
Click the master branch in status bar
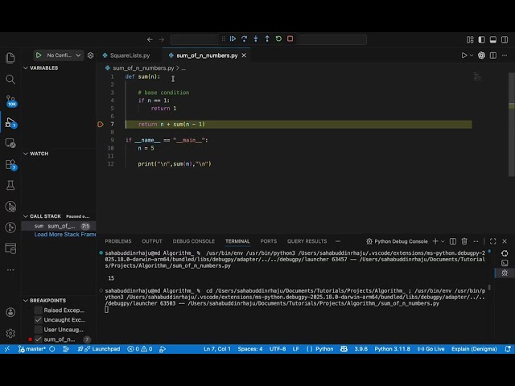coord(31,349)
